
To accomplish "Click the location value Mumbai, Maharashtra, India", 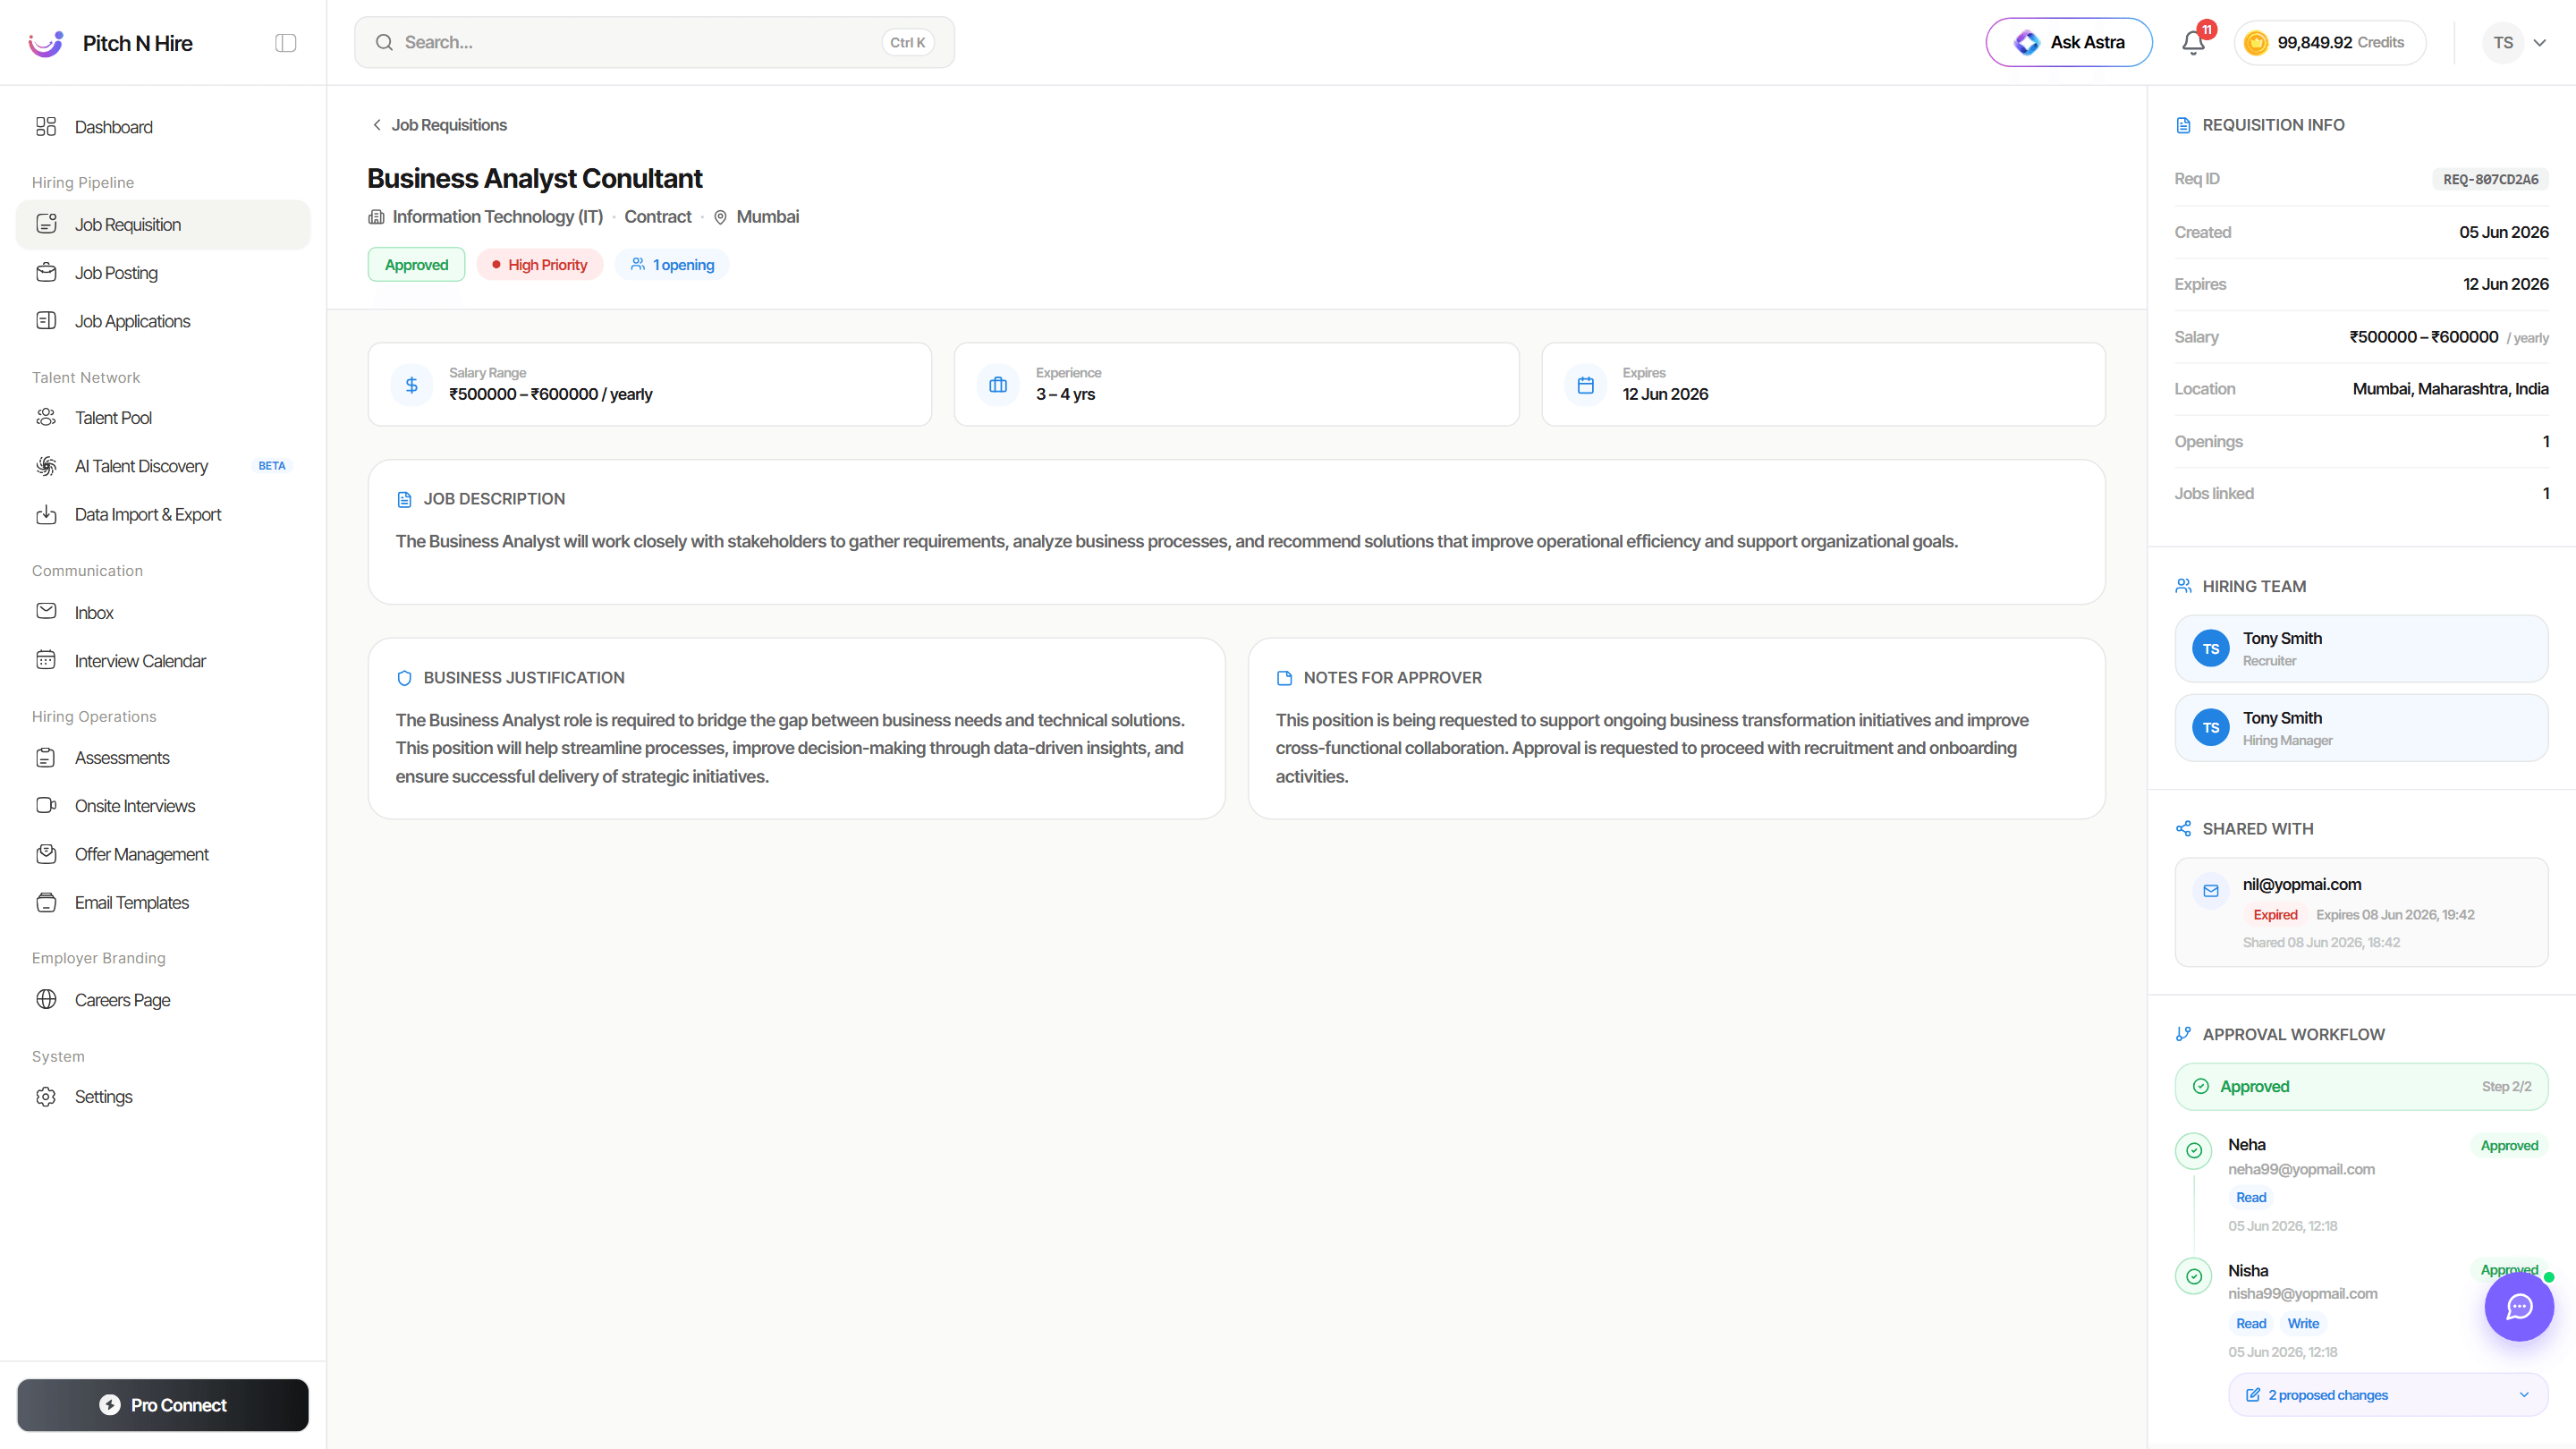I will (2450, 389).
